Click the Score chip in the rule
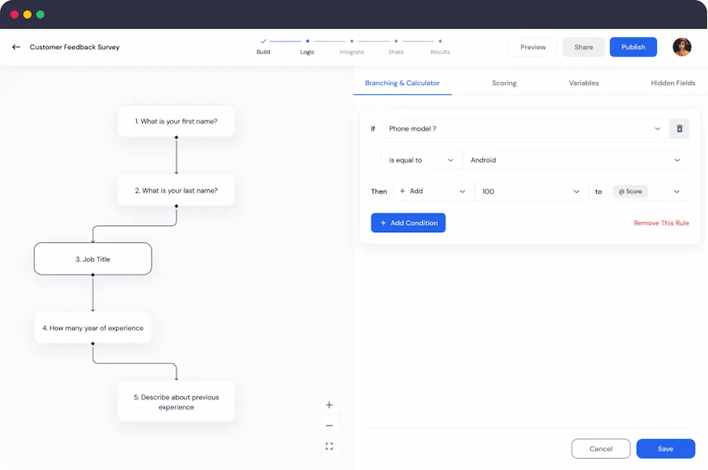The width and height of the screenshot is (708, 470). [630, 191]
